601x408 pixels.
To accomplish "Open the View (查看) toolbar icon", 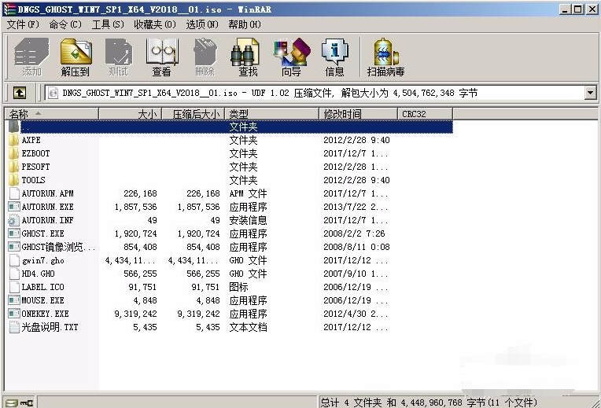I will pyautogui.click(x=161, y=57).
